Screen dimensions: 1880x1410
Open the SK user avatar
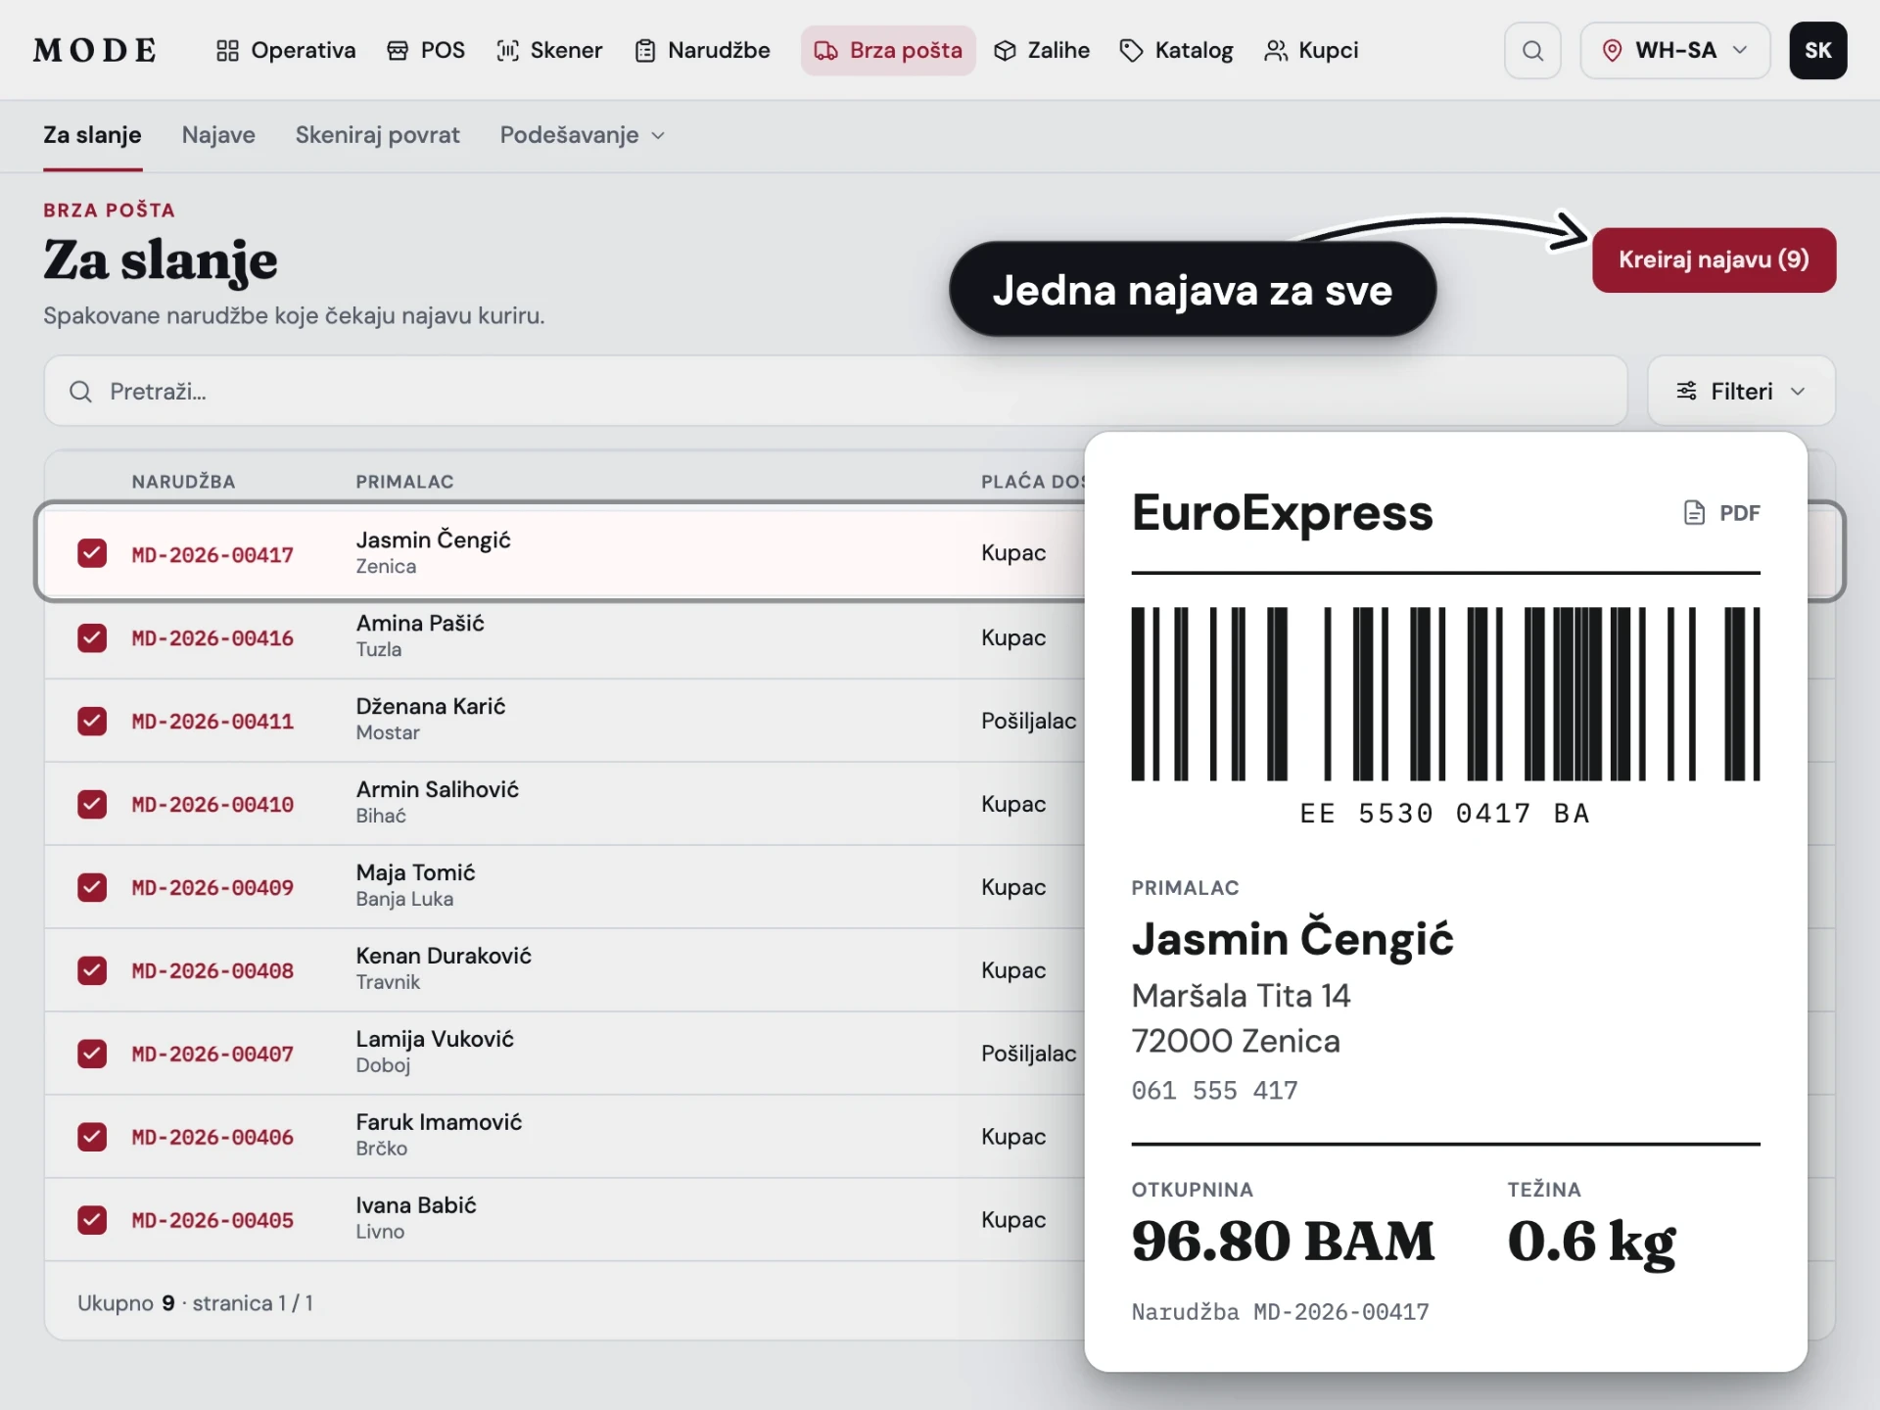1818,51
